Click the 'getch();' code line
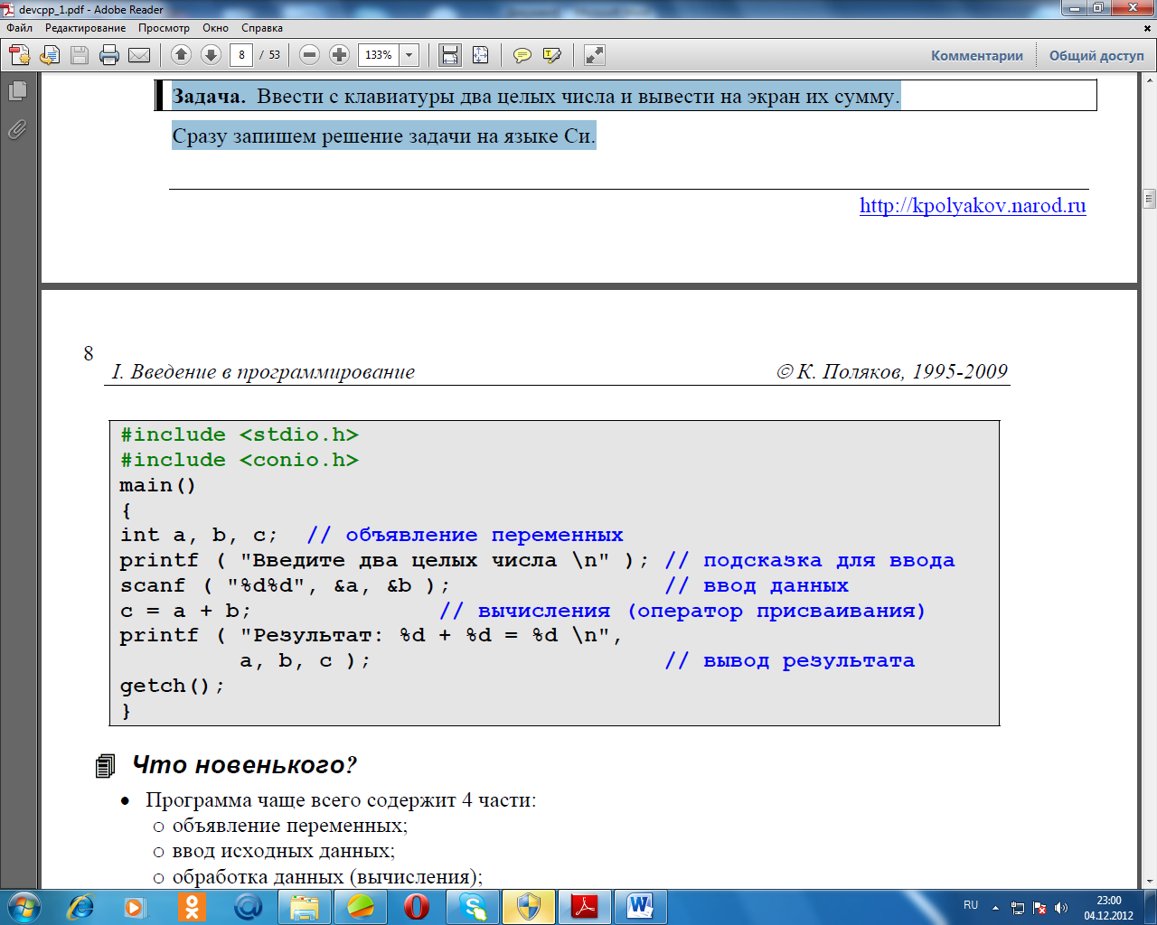1157x925 pixels. [x=172, y=686]
